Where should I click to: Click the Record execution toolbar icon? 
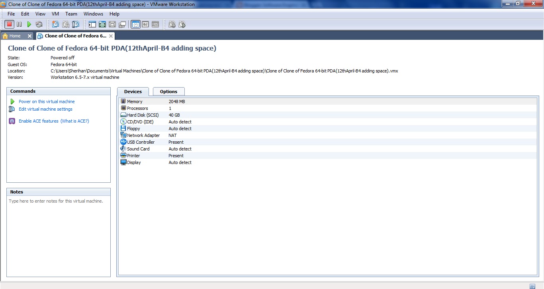pos(172,24)
